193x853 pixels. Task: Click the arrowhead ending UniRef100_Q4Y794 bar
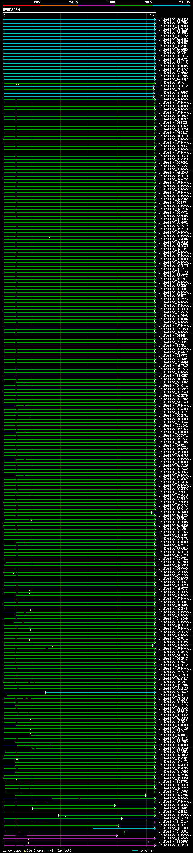tap(146, 795)
